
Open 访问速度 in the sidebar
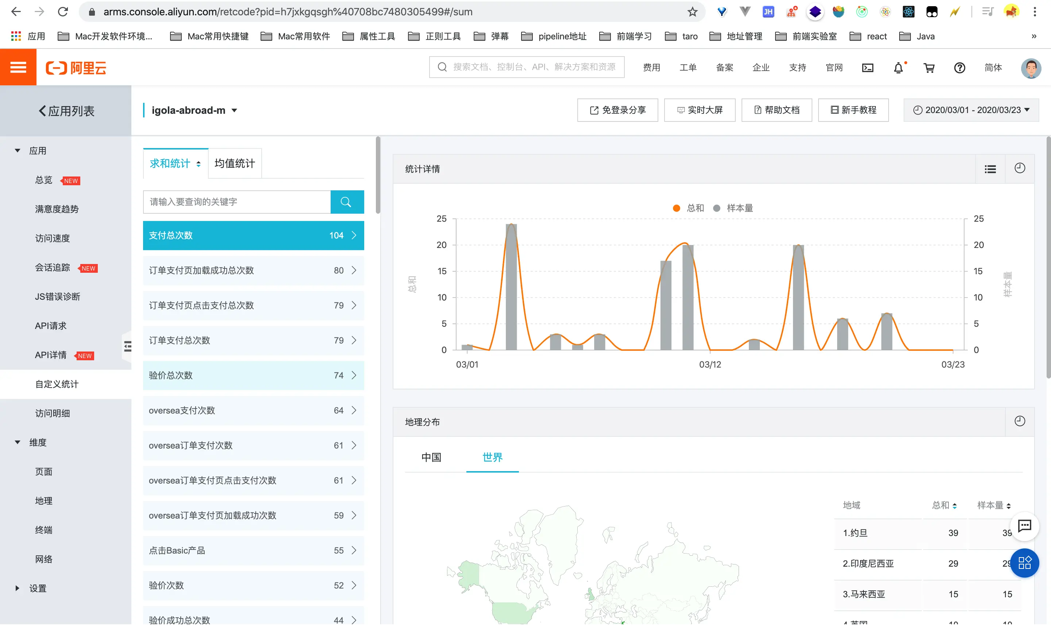(x=52, y=238)
